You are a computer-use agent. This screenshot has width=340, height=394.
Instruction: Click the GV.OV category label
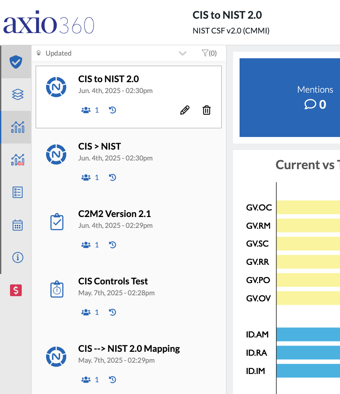(x=258, y=298)
